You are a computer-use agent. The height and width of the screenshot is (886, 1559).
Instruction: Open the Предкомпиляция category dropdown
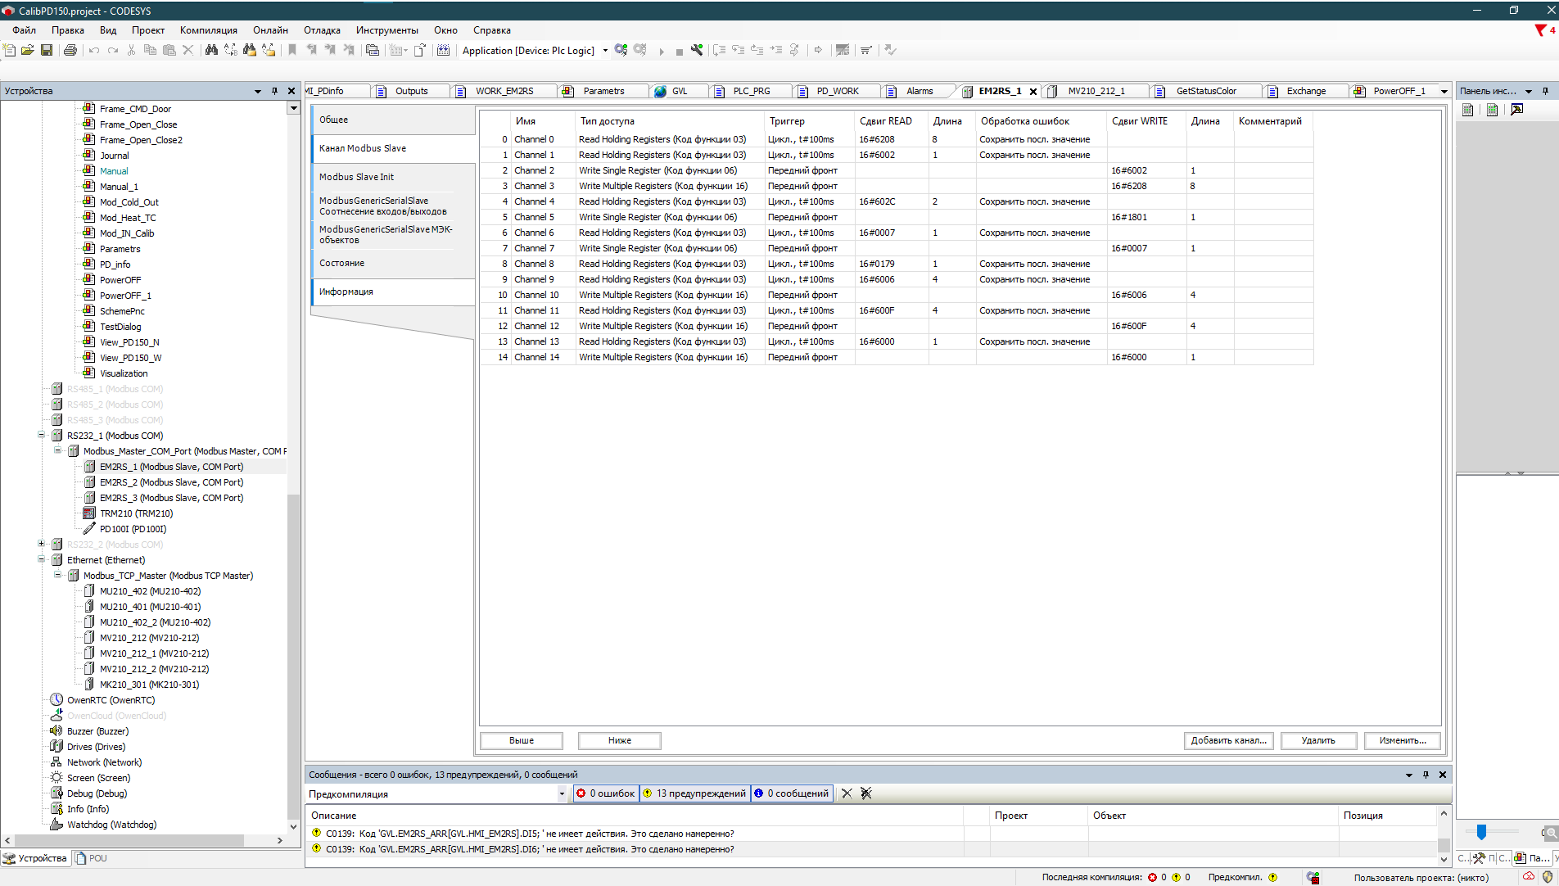click(x=562, y=793)
